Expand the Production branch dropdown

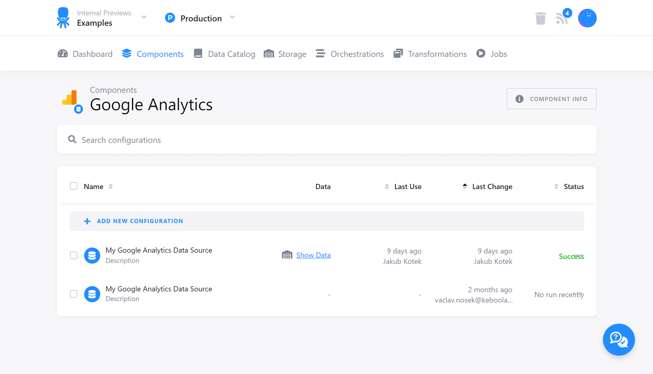click(x=232, y=17)
